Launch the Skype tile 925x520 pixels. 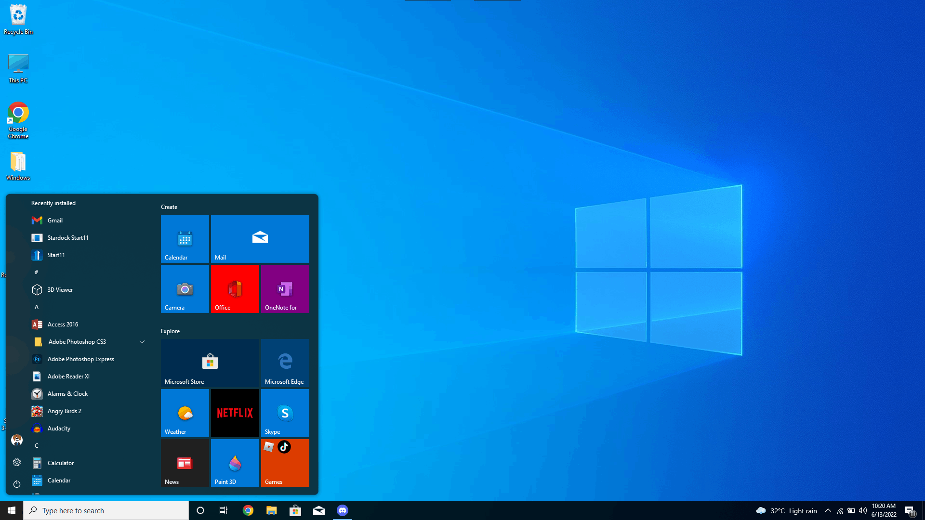[x=285, y=413]
